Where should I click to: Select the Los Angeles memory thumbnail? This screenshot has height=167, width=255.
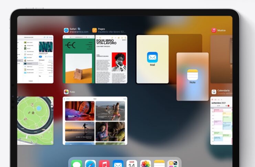[x=110, y=131]
